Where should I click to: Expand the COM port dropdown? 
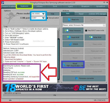point(43,18)
